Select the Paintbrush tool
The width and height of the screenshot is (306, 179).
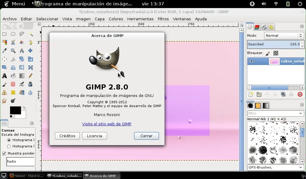pyautogui.click(x=4, y=84)
